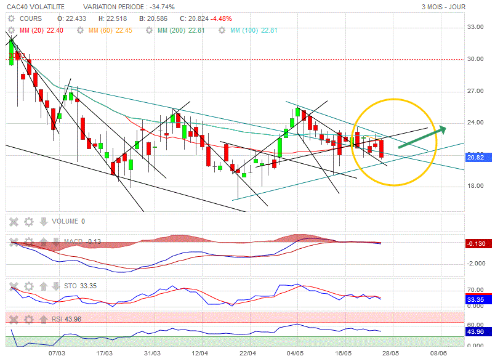Click the 18.00 price axis label
This screenshot has width=503, height=364.
475,186
